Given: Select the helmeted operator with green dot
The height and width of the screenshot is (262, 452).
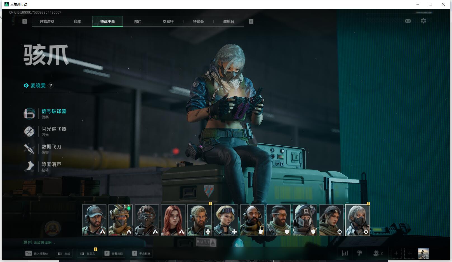Looking at the screenshot, I should (x=121, y=220).
